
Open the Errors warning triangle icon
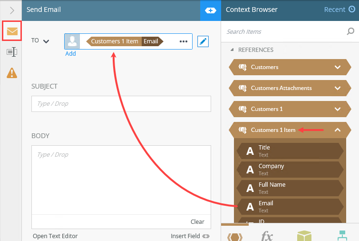[12, 73]
